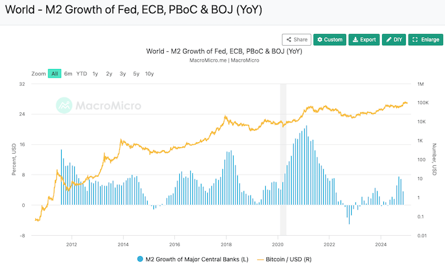Click the Share button
Image resolution: width=445 pixels, height=269 pixels.
tap(296, 39)
